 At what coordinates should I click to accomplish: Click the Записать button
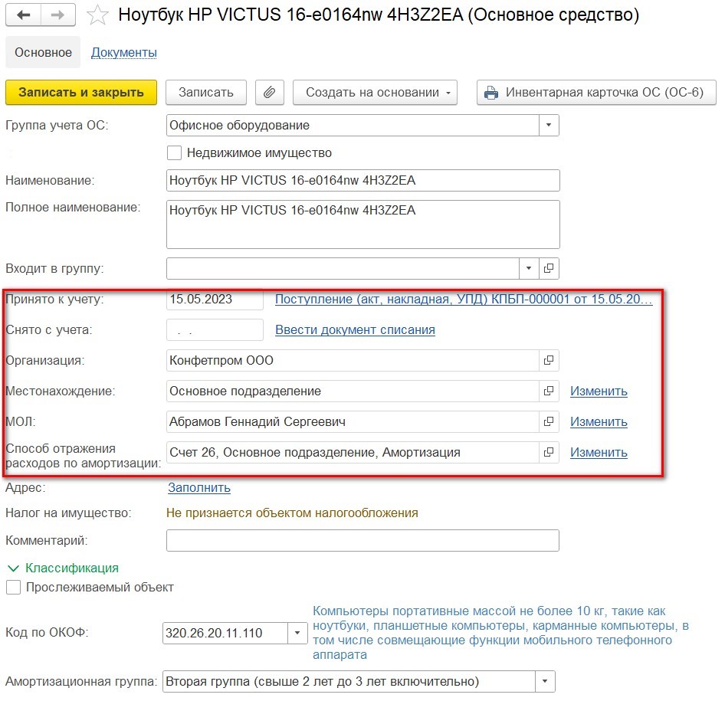click(x=205, y=93)
